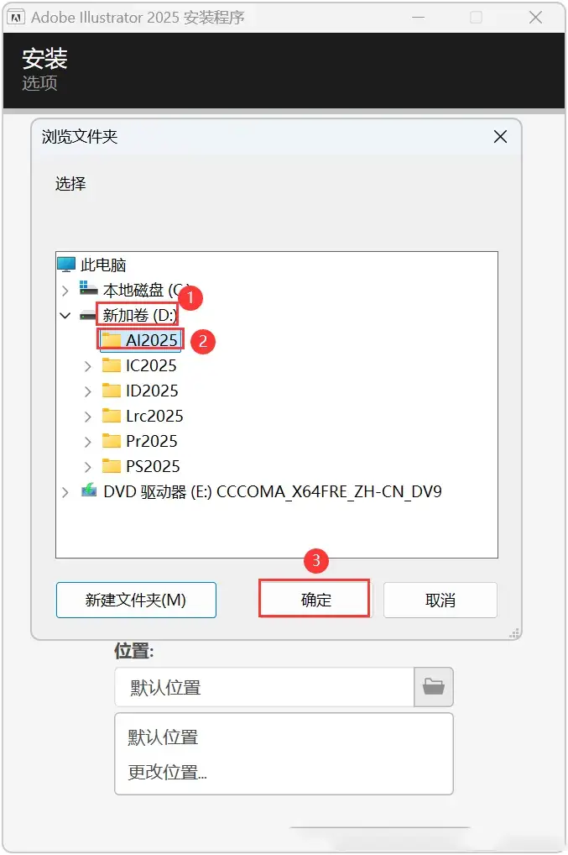Click the 确定 button

point(315,600)
